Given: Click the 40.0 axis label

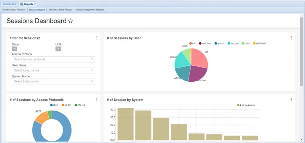Looking at the screenshot, I should [113, 110].
